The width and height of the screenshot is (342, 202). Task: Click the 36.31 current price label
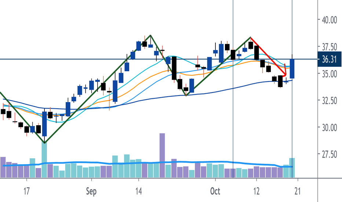coord(330,59)
